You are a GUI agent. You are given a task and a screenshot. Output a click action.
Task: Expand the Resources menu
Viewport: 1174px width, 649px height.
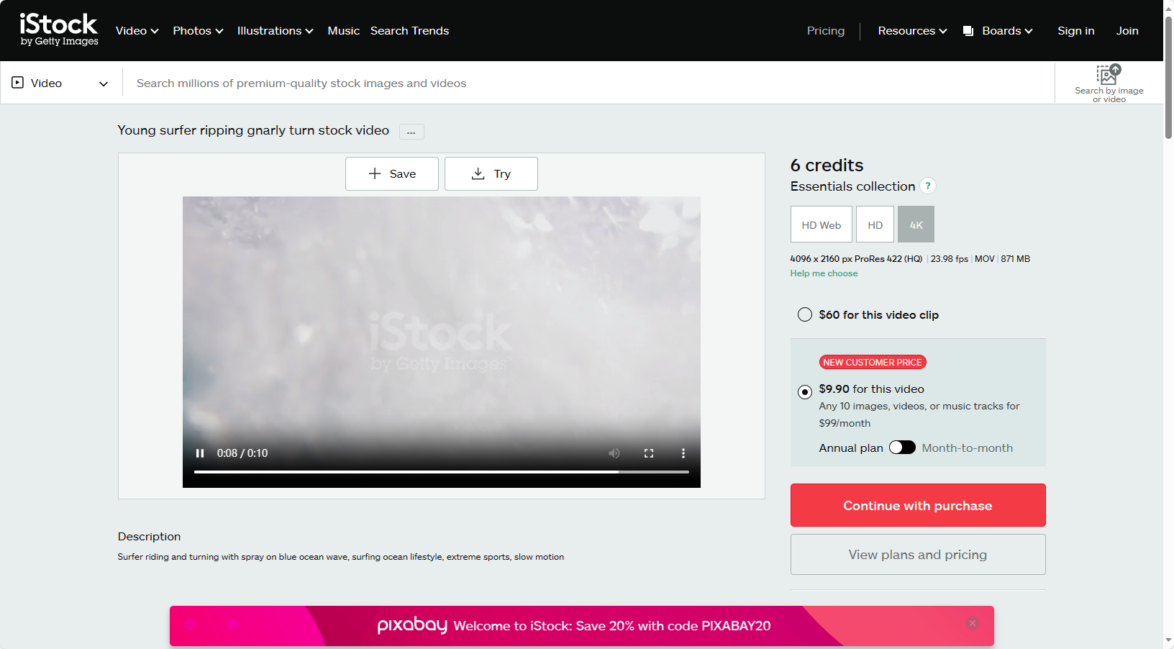click(x=912, y=31)
